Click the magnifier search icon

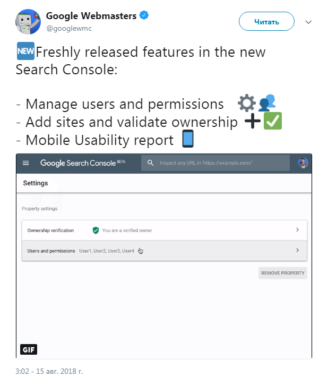coord(151,163)
